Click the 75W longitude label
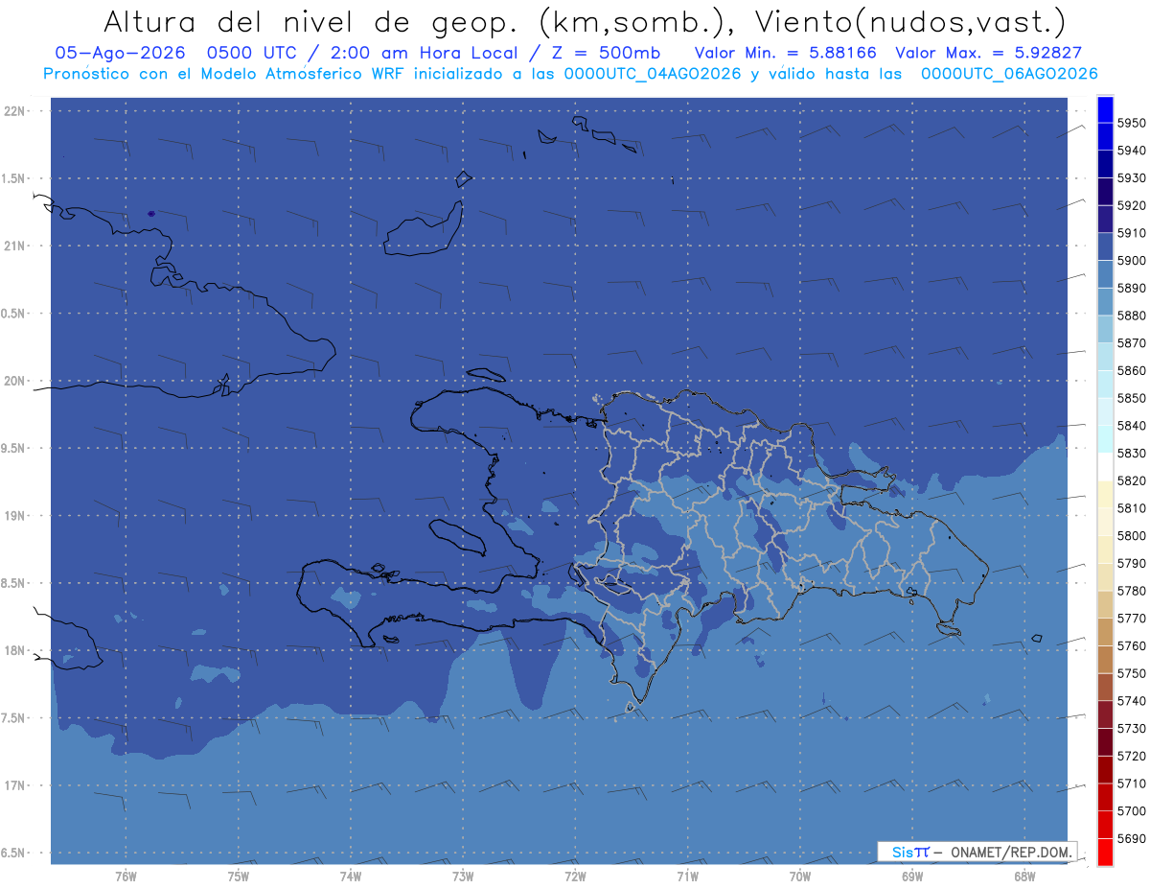This screenshot has height=889, width=1150. tap(239, 876)
